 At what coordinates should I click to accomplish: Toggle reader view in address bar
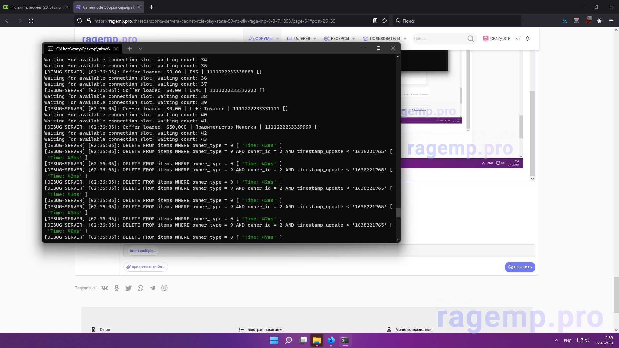click(x=375, y=21)
